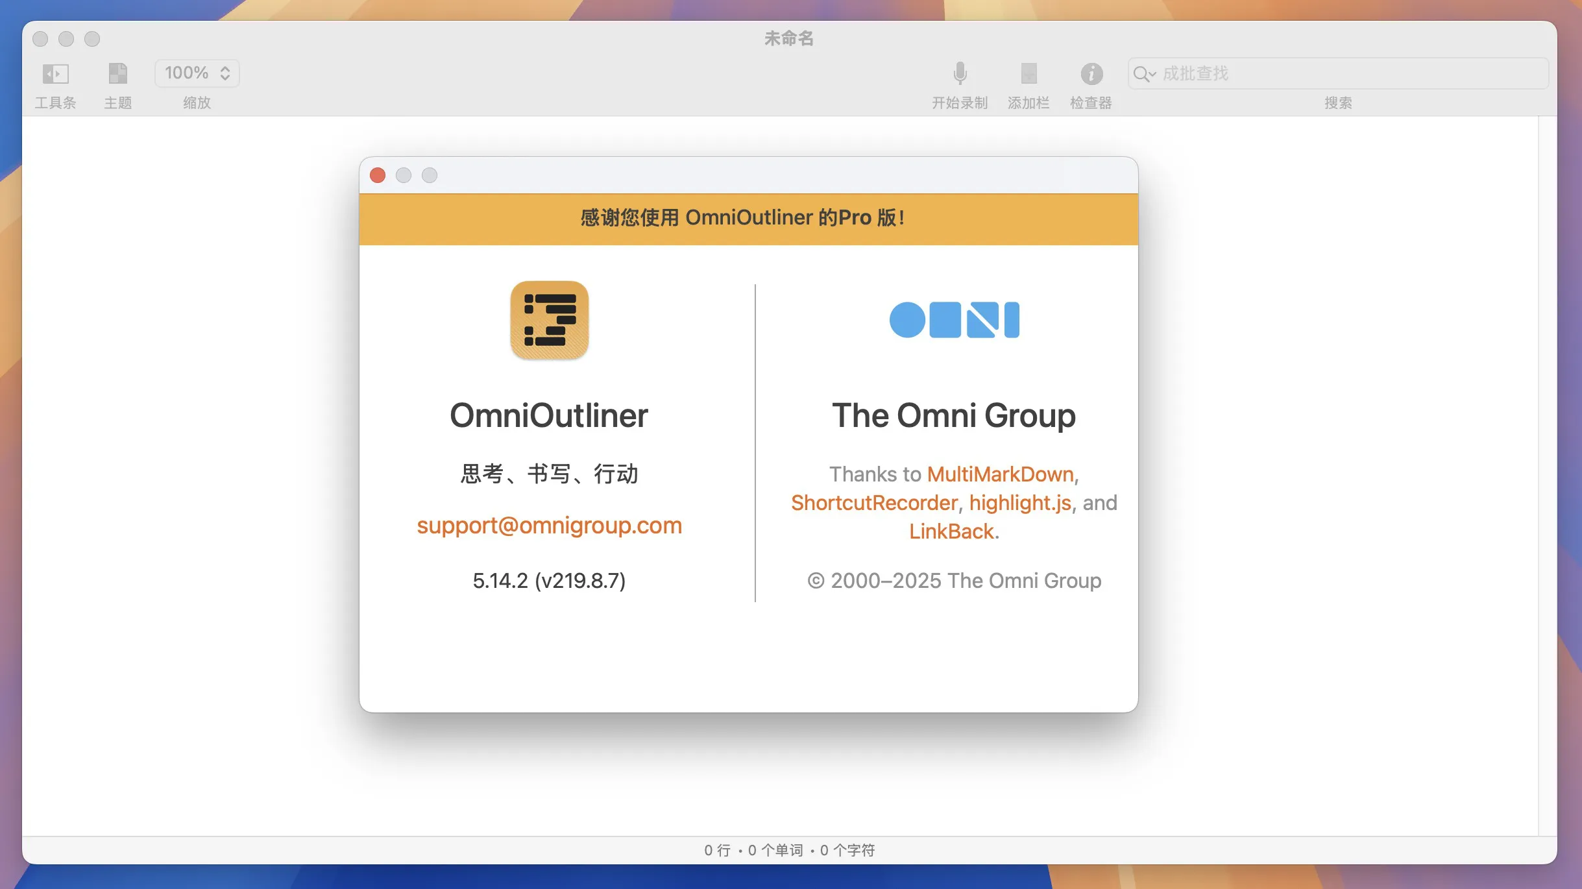Click the document vertical scrollbar track
This screenshot has width=1582, height=889.
tap(1547, 476)
